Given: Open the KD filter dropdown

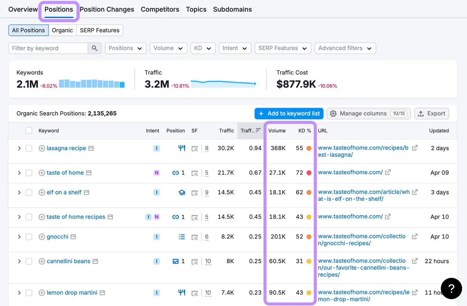Looking at the screenshot, I should 203,48.
